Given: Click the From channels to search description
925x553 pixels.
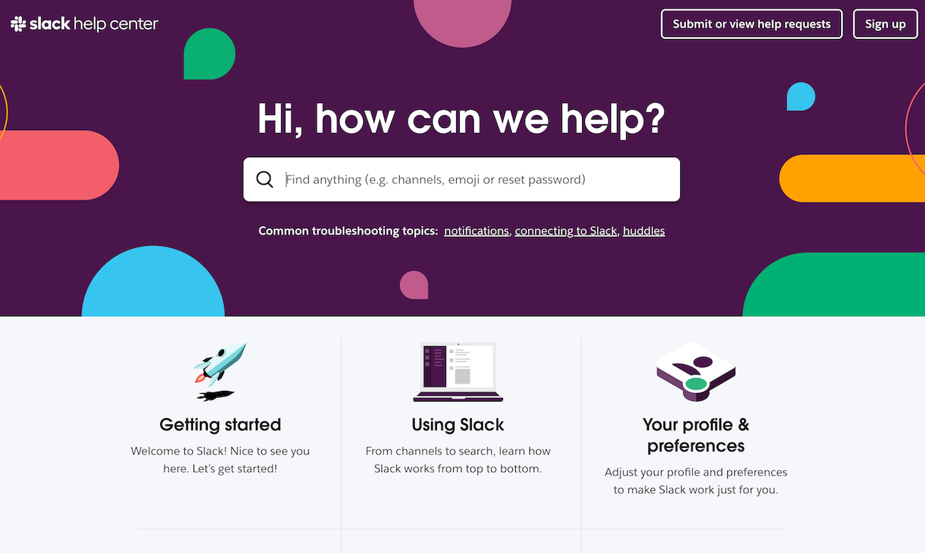Looking at the screenshot, I should coord(458,460).
